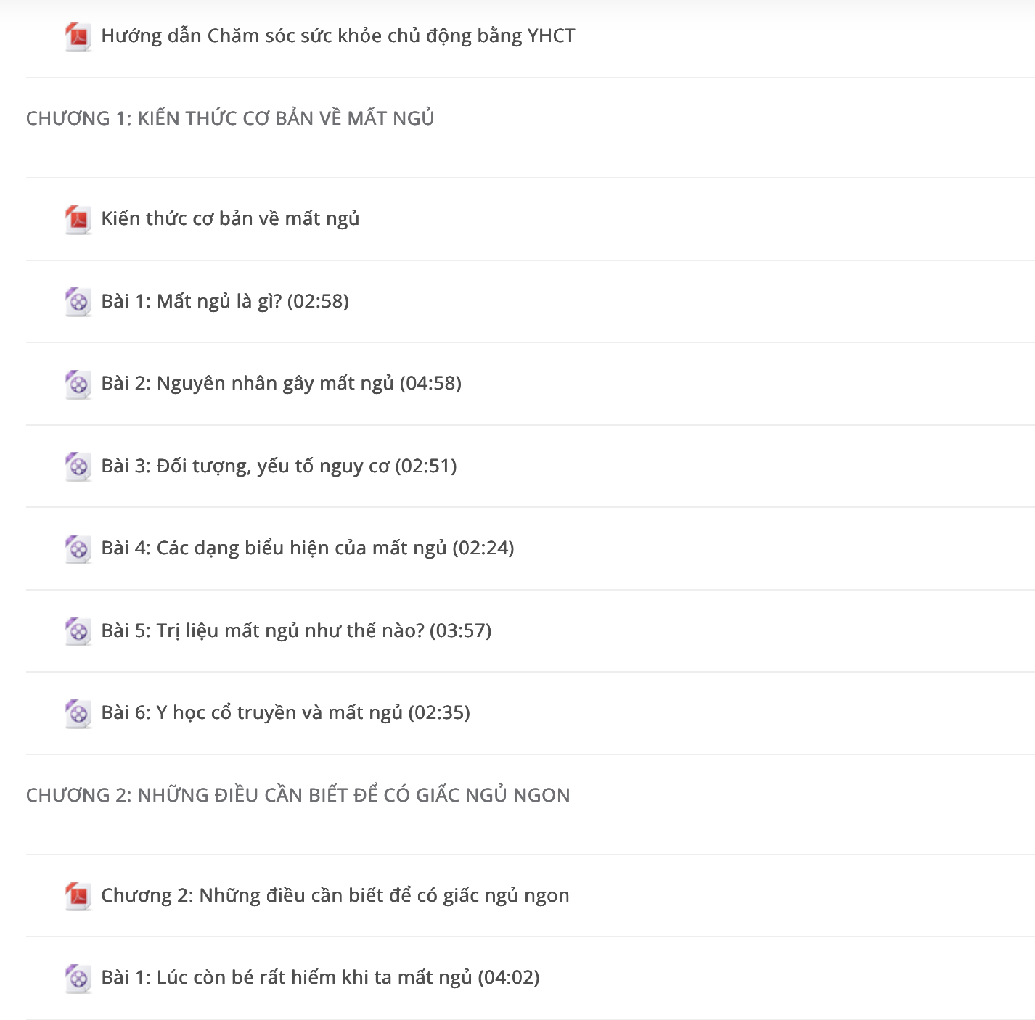This screenshot has height=1020, width=1035.
Task: Click video icon for Bài 4 Các dạng biểu hiện
Action: click(78, 549)
